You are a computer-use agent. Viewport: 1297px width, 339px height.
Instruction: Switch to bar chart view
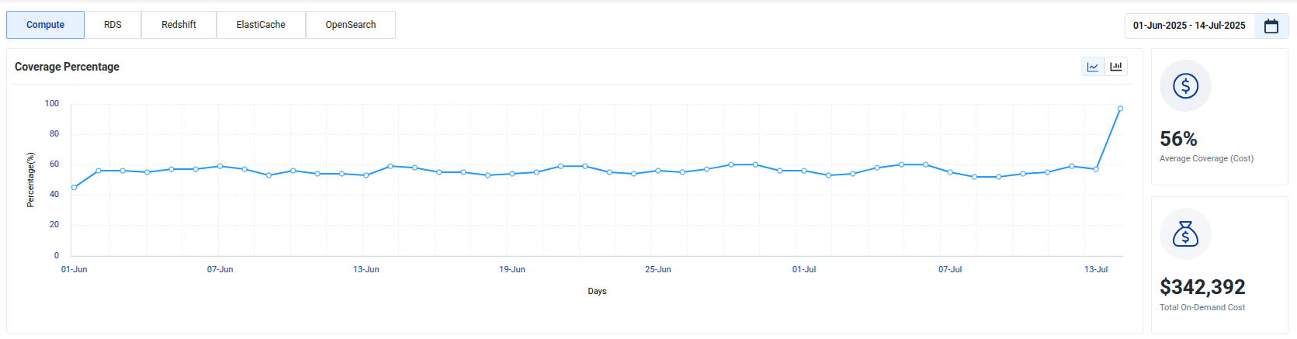click(1116, 67)
